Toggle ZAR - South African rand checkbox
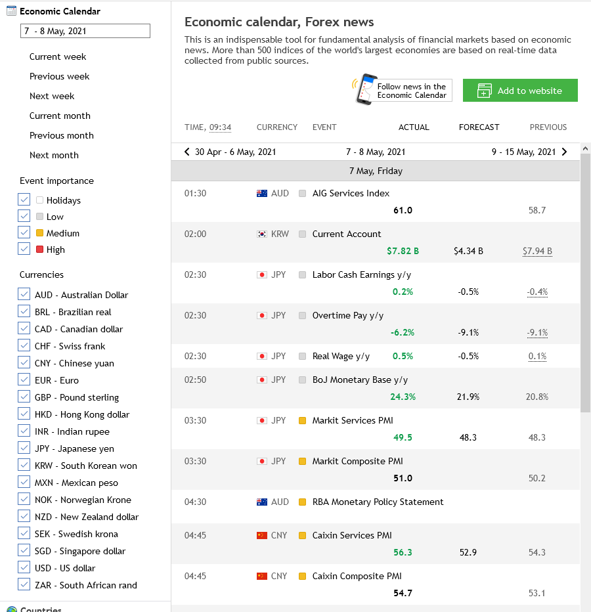Screen dimensions: 591x612 [24, 584]
